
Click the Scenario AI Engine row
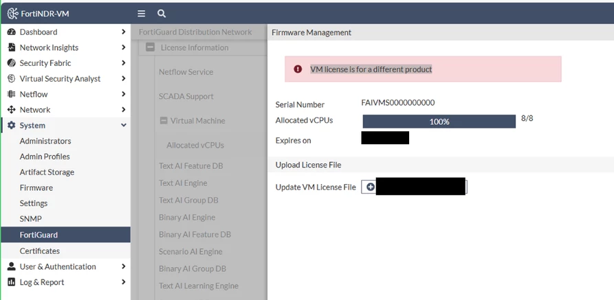pyautogui.click(x=190, y=251)
